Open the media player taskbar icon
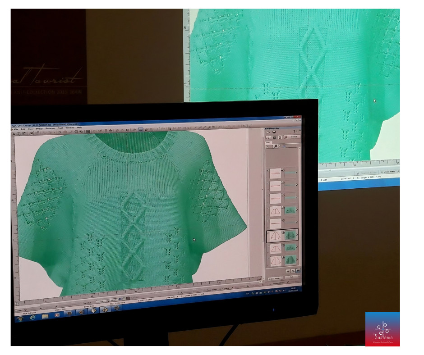This screenshot has width=424, height=355. pyautogui.click(x=57, y=315)
